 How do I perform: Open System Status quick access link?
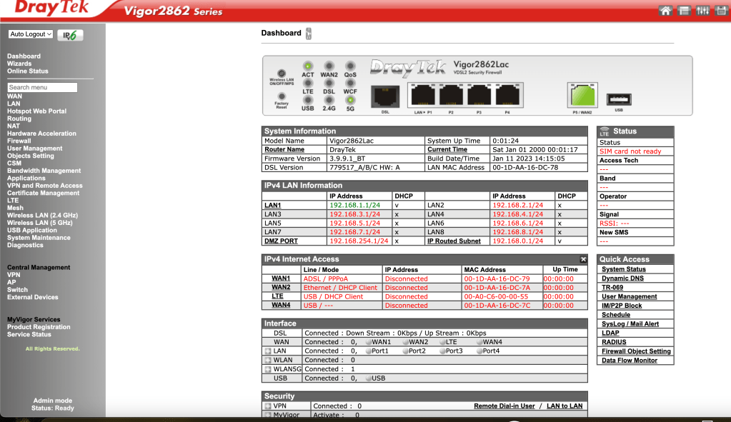tap(624, 269)
